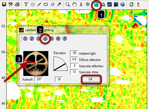Activate the magnifier zoom tool
The image size is (149, 109).
(68, 4)
